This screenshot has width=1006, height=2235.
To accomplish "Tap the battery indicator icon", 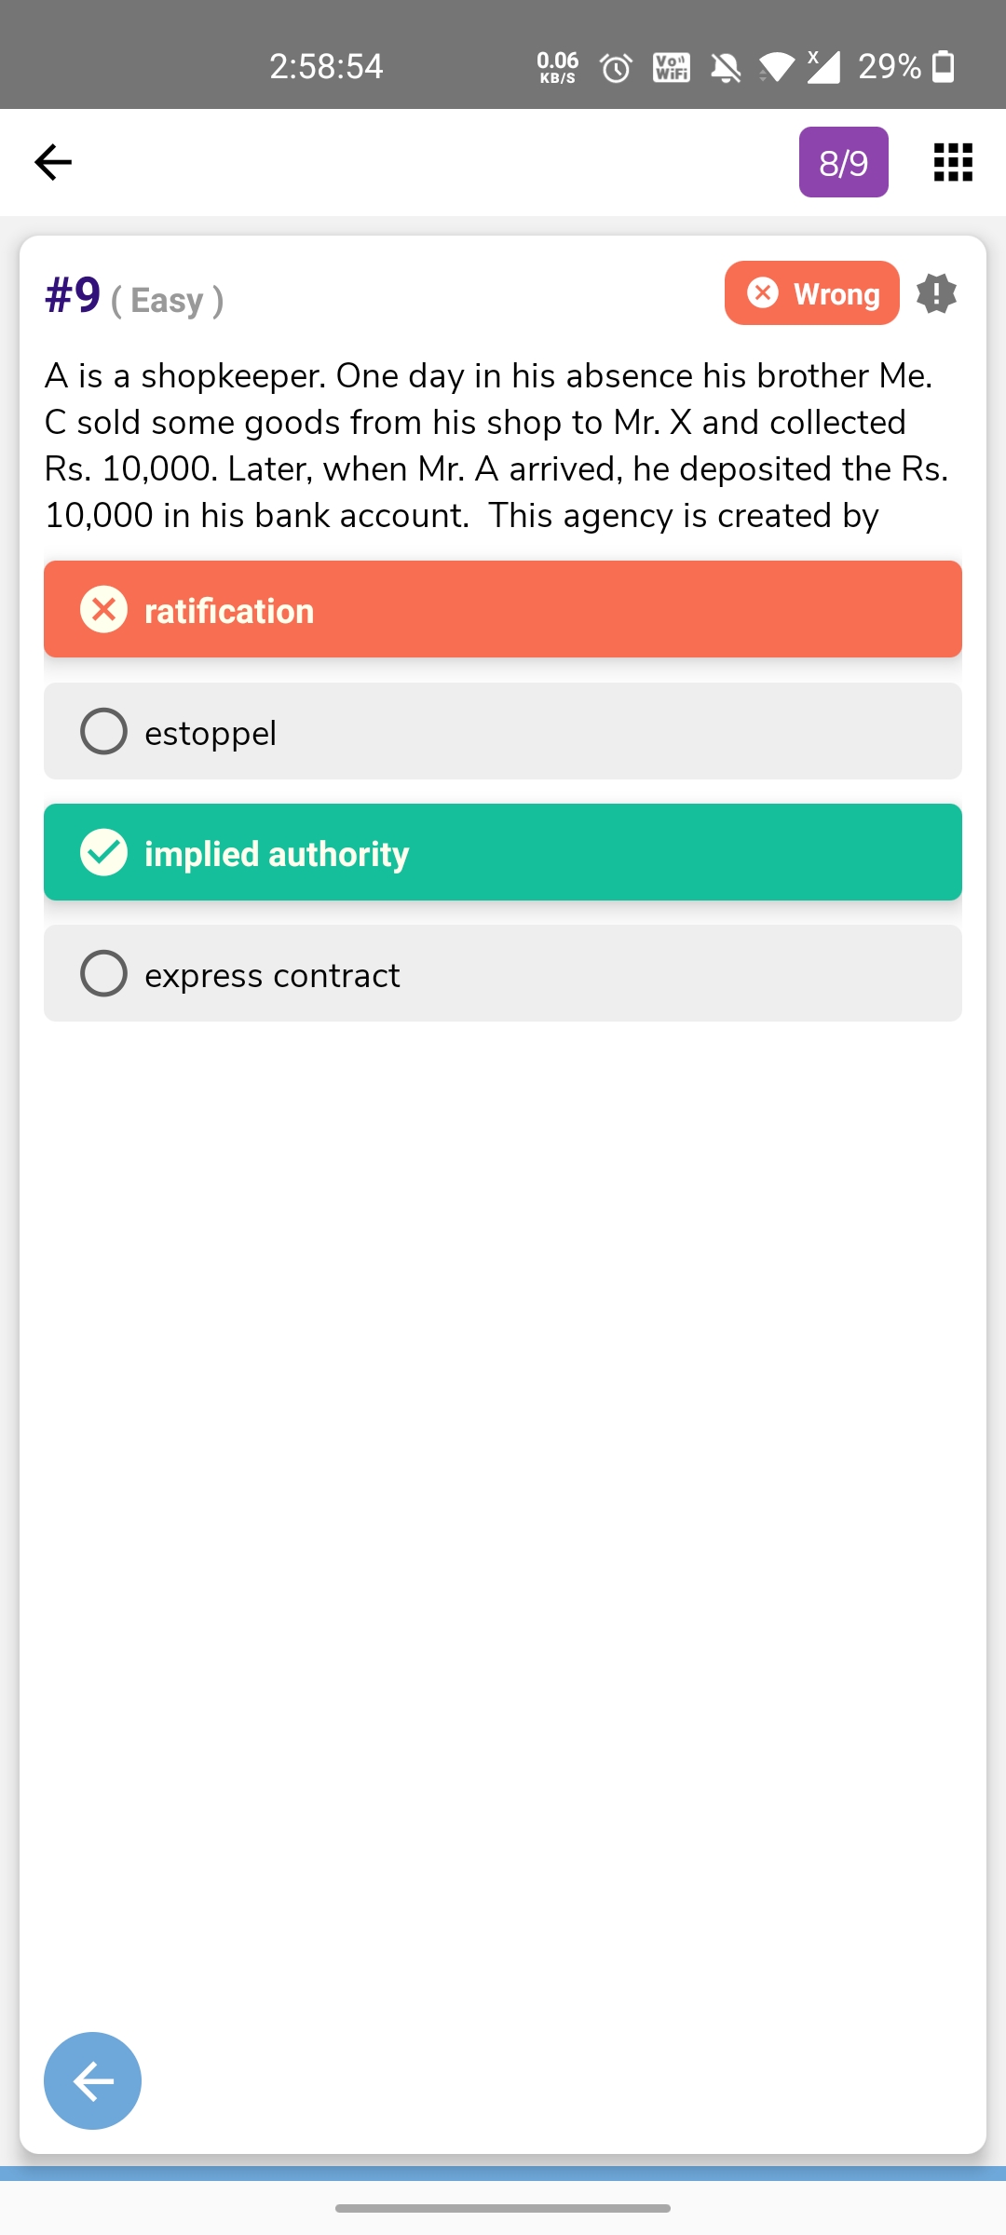I will [944, 67].
